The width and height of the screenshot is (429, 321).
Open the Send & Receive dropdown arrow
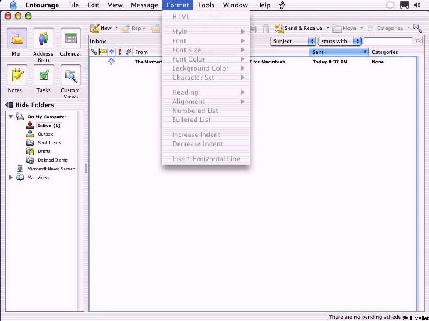(x=328, y=28)
